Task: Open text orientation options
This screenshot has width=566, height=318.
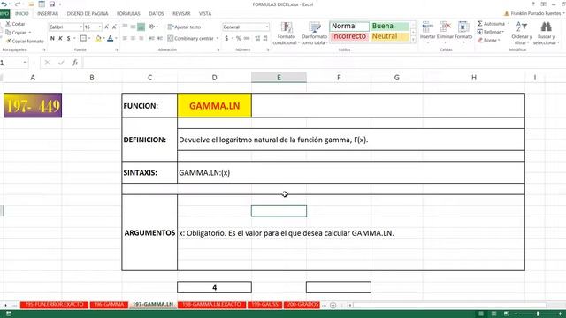Action: pyautogui.click(x=153, y=26)
